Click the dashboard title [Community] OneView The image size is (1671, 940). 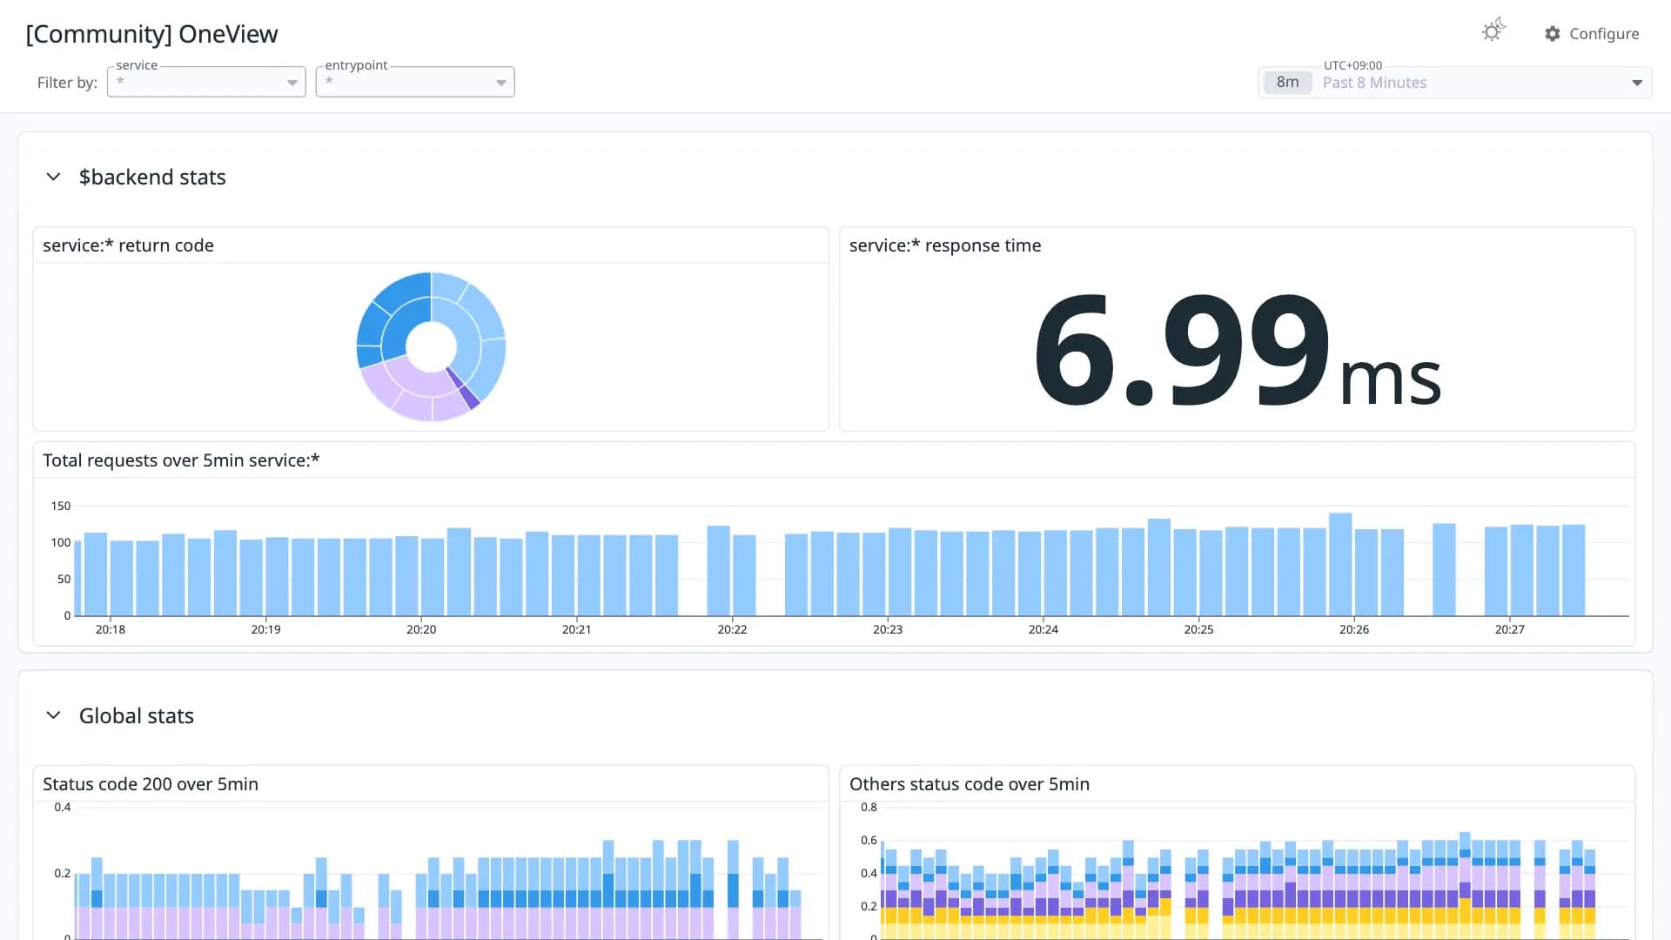coord(151,34)
